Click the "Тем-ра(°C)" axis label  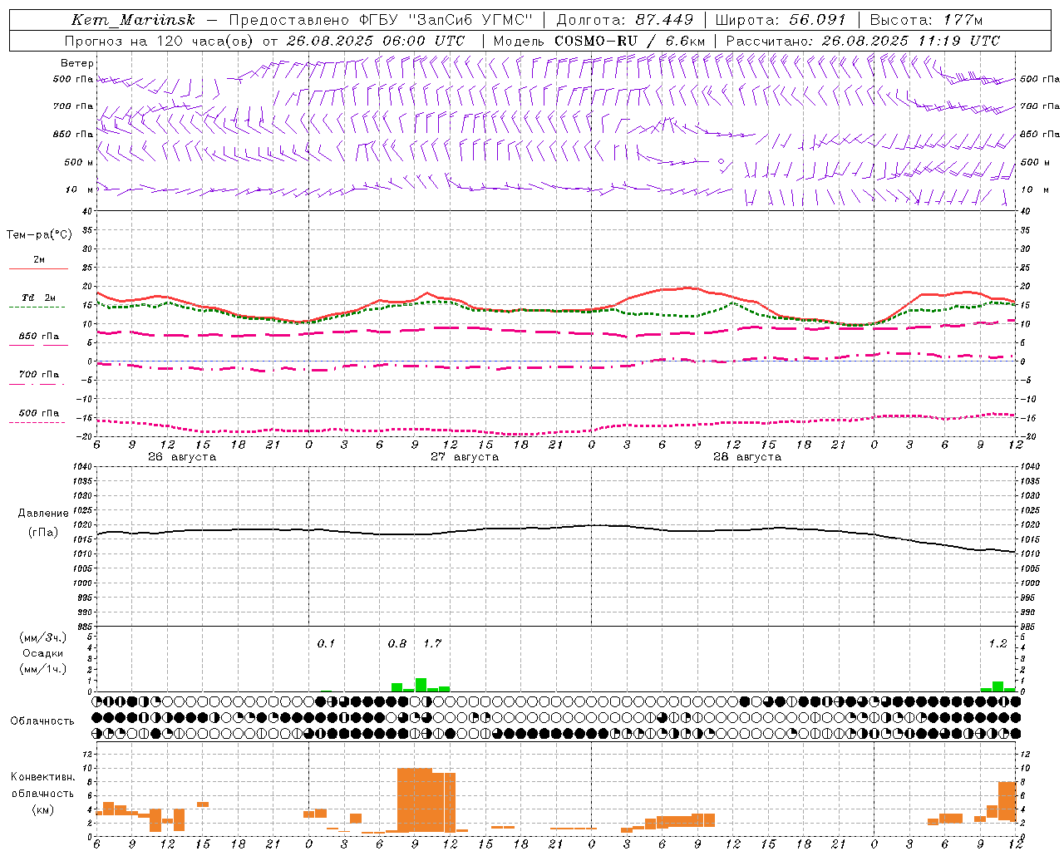point(39,235)
